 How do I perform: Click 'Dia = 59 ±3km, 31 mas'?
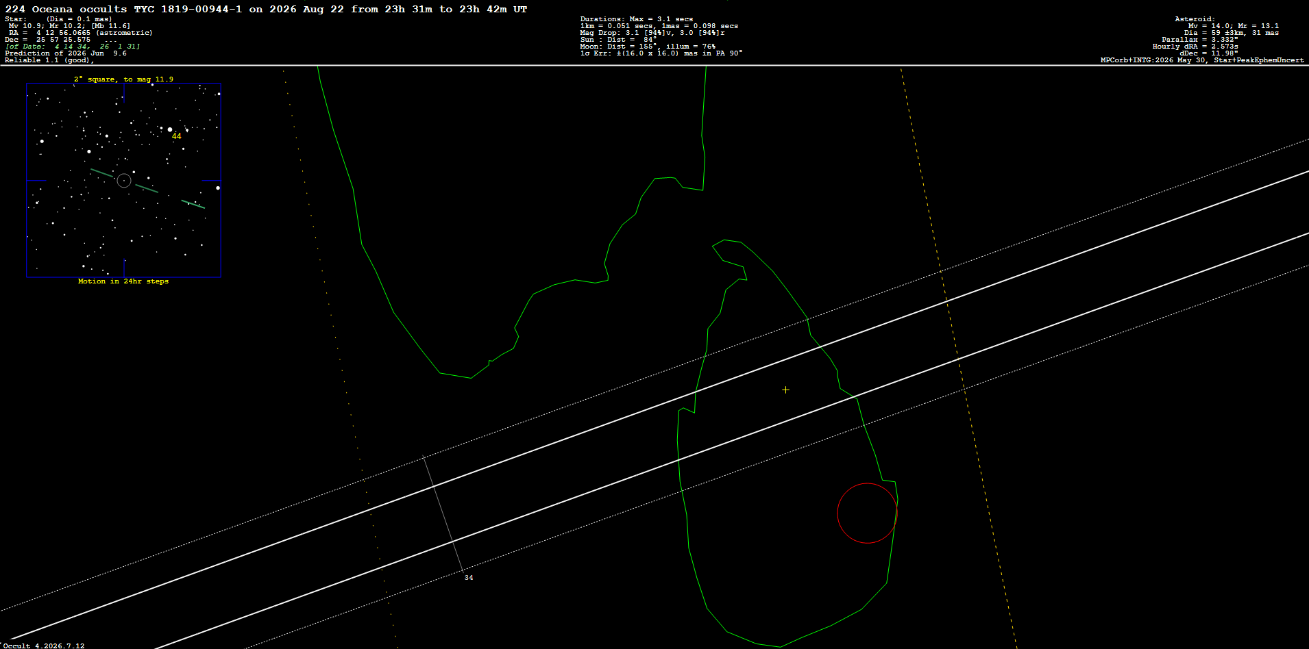coord(1232,33)
